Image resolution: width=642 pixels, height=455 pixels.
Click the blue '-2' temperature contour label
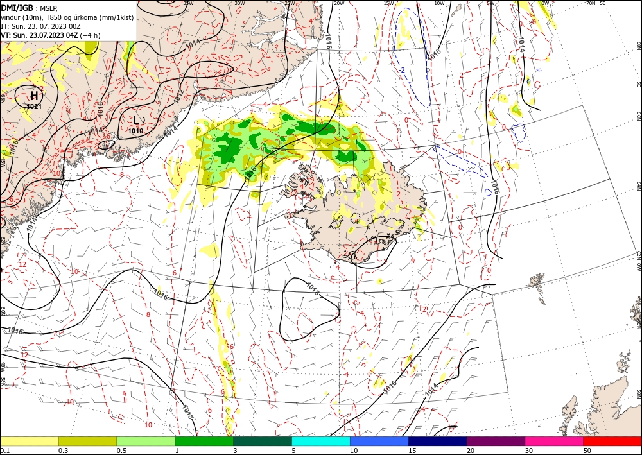pos(403,70)
